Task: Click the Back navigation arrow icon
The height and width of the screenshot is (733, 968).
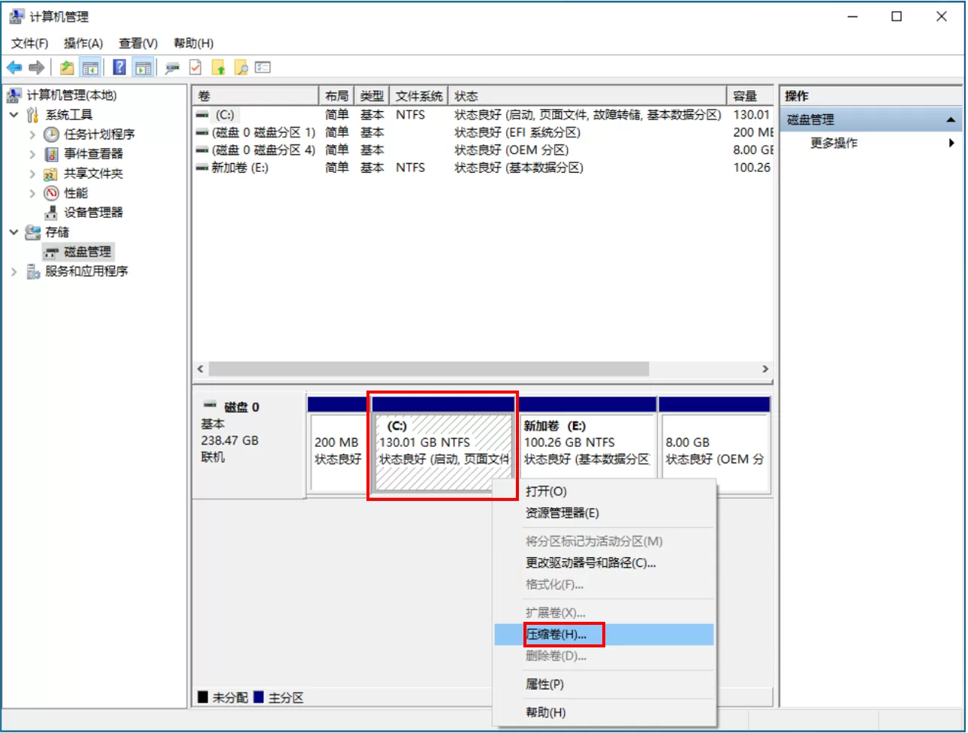Action: 15,67
